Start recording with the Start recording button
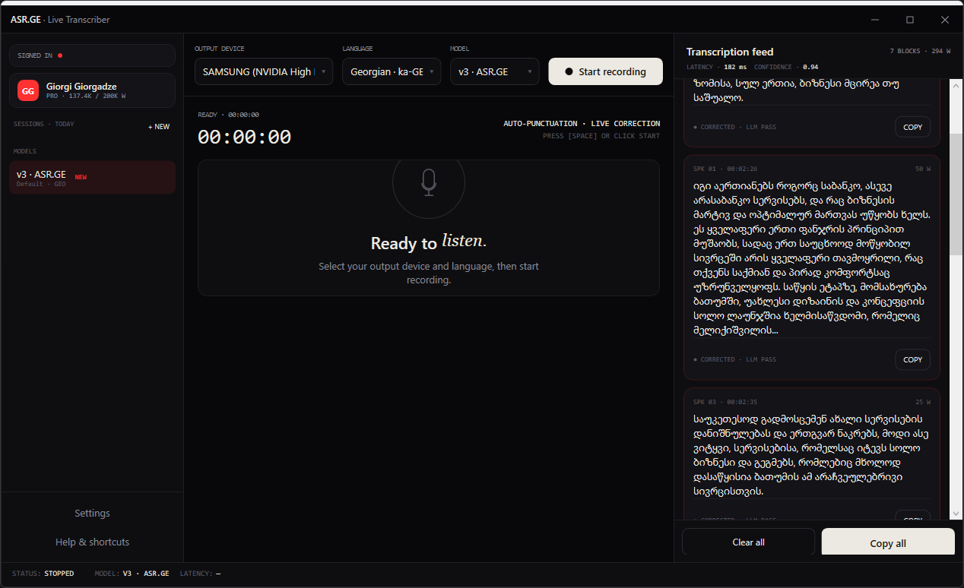The width and height of the screenshot is (964, 588). click(606, 71)
